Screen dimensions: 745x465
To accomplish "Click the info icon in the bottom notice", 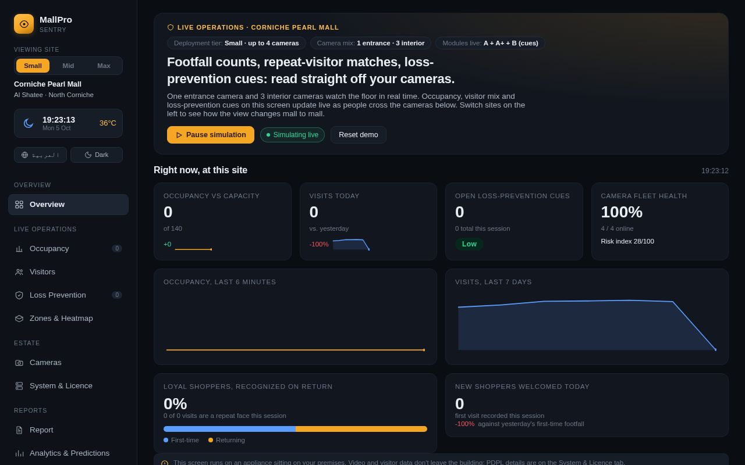I will (x=165, y=463).
